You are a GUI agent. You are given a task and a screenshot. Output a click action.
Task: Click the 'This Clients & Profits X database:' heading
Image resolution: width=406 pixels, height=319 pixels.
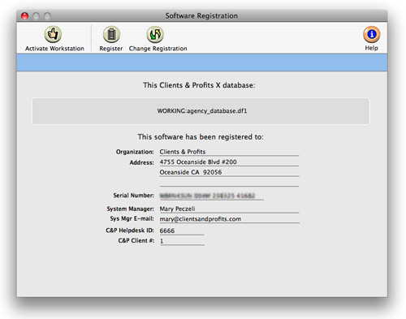(199, 85)
